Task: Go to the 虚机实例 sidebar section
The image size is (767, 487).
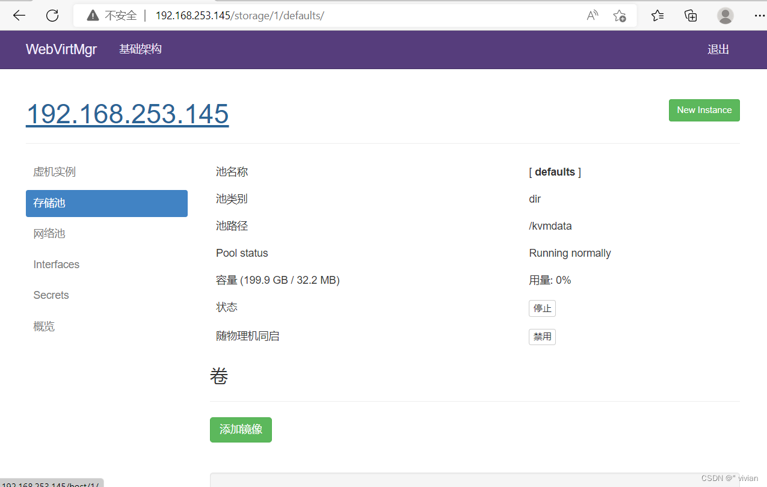Action: (107, 172)
